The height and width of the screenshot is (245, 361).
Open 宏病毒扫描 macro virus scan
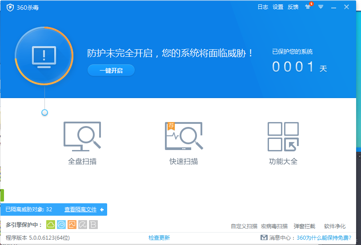pyautogui.click(x=274, y=226)
